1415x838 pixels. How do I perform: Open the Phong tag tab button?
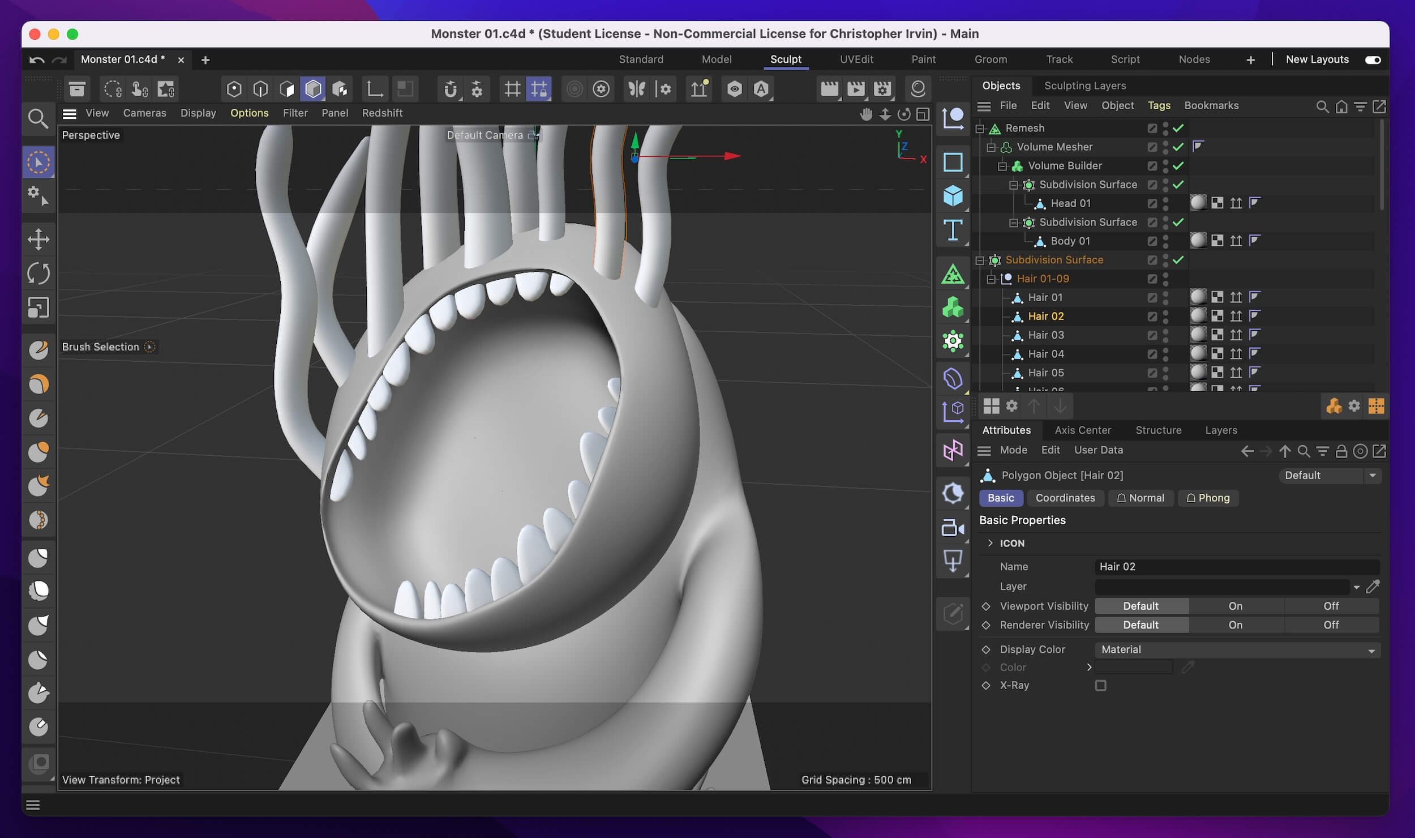1208,498
